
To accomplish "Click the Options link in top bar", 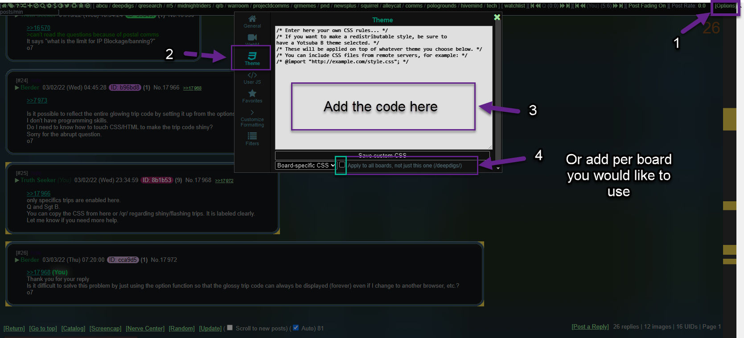I will 725,6.
